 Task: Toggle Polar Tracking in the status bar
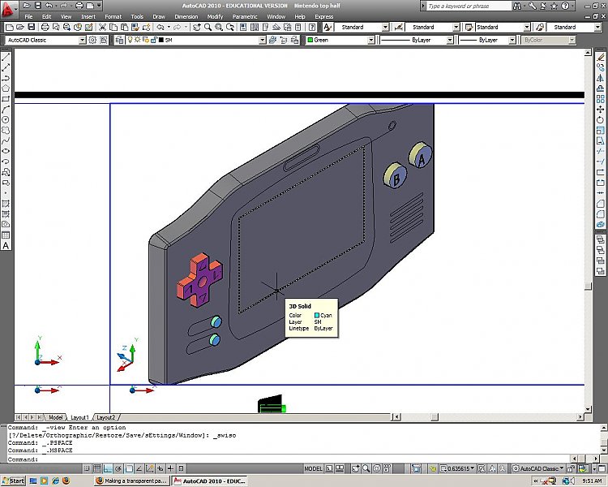click(118, 468)
